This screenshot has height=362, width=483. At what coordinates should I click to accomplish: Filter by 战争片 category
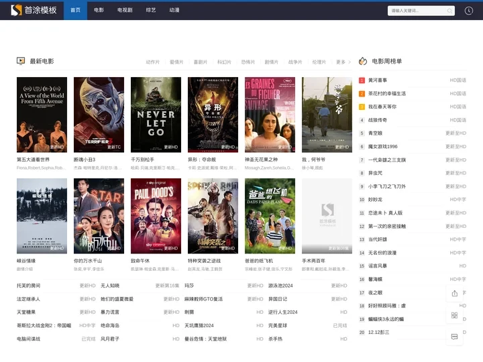(295, 62)
